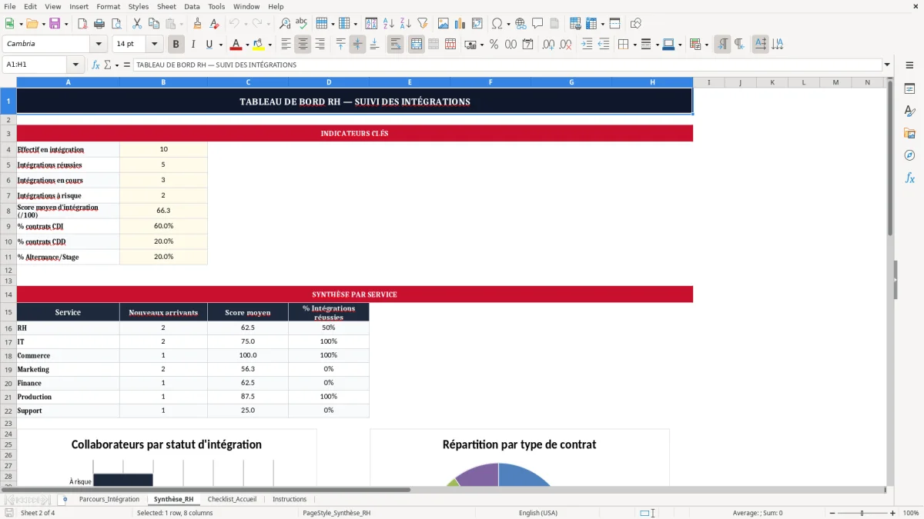Run the spelling check
Screen dimensions: 924x519
pos(302,24)
